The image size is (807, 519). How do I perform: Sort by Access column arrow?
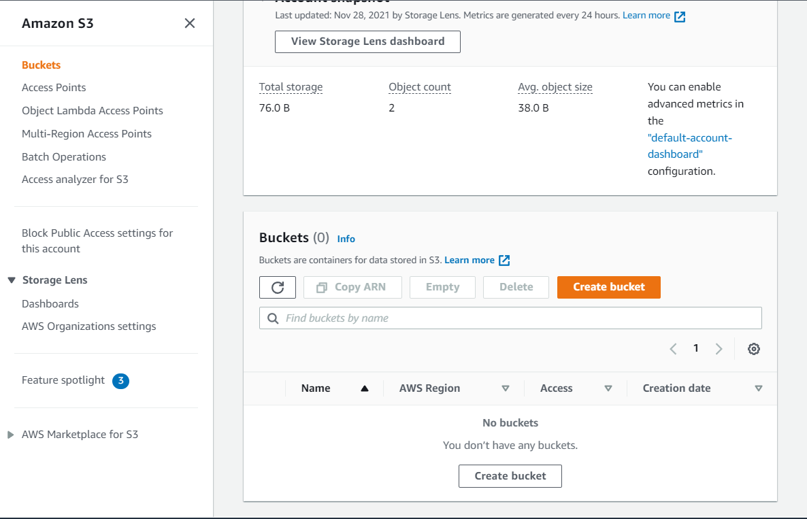click(x=608, y=388)
